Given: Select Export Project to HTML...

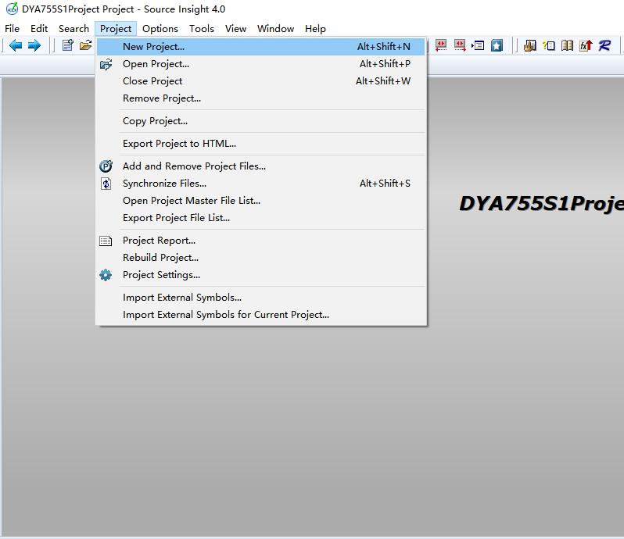Looking at the screenshot, I should pos(260,144).
